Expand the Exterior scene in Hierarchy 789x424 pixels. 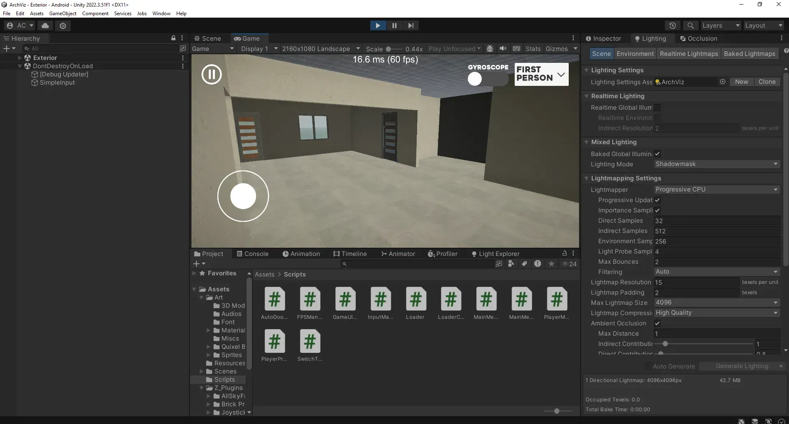click(20, 58)
